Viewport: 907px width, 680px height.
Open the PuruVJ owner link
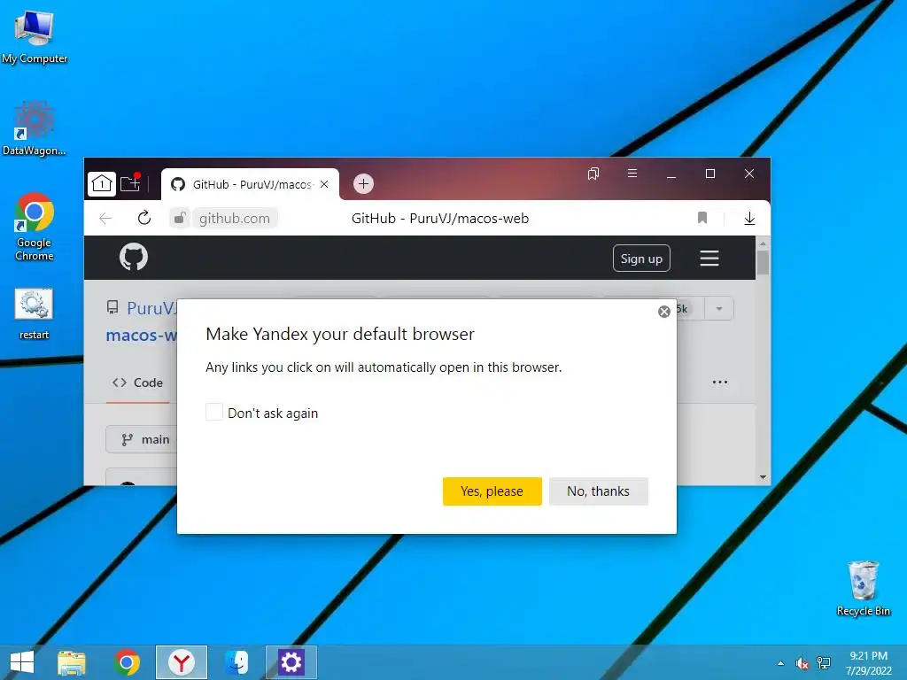tap(151, 308)
